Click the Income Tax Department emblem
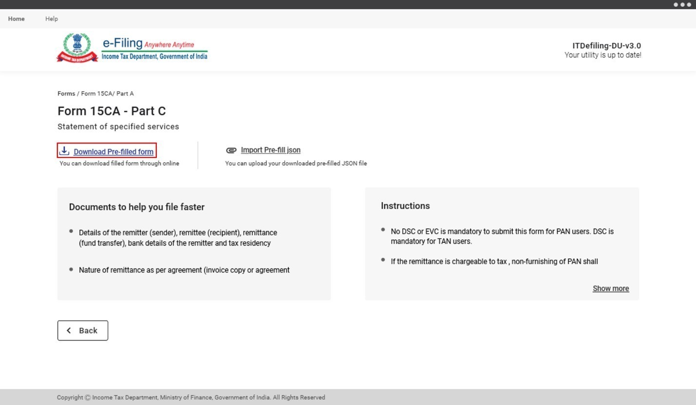 [76, 47]
